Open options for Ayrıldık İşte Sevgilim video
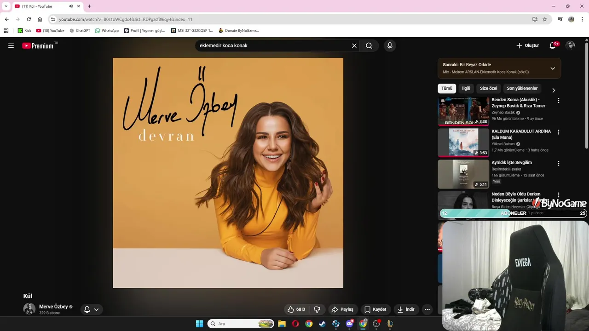The width and height of the screenshot is (589, 331). click(559, 163)
